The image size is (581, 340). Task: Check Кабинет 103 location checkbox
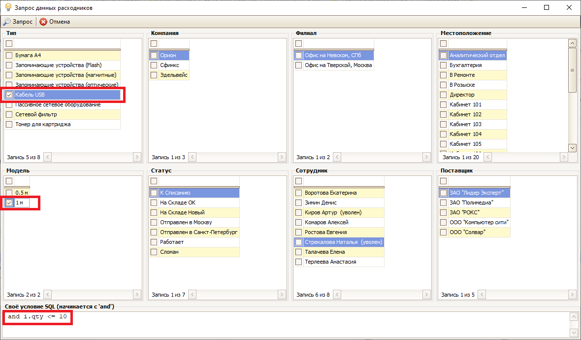click(443, 124)
